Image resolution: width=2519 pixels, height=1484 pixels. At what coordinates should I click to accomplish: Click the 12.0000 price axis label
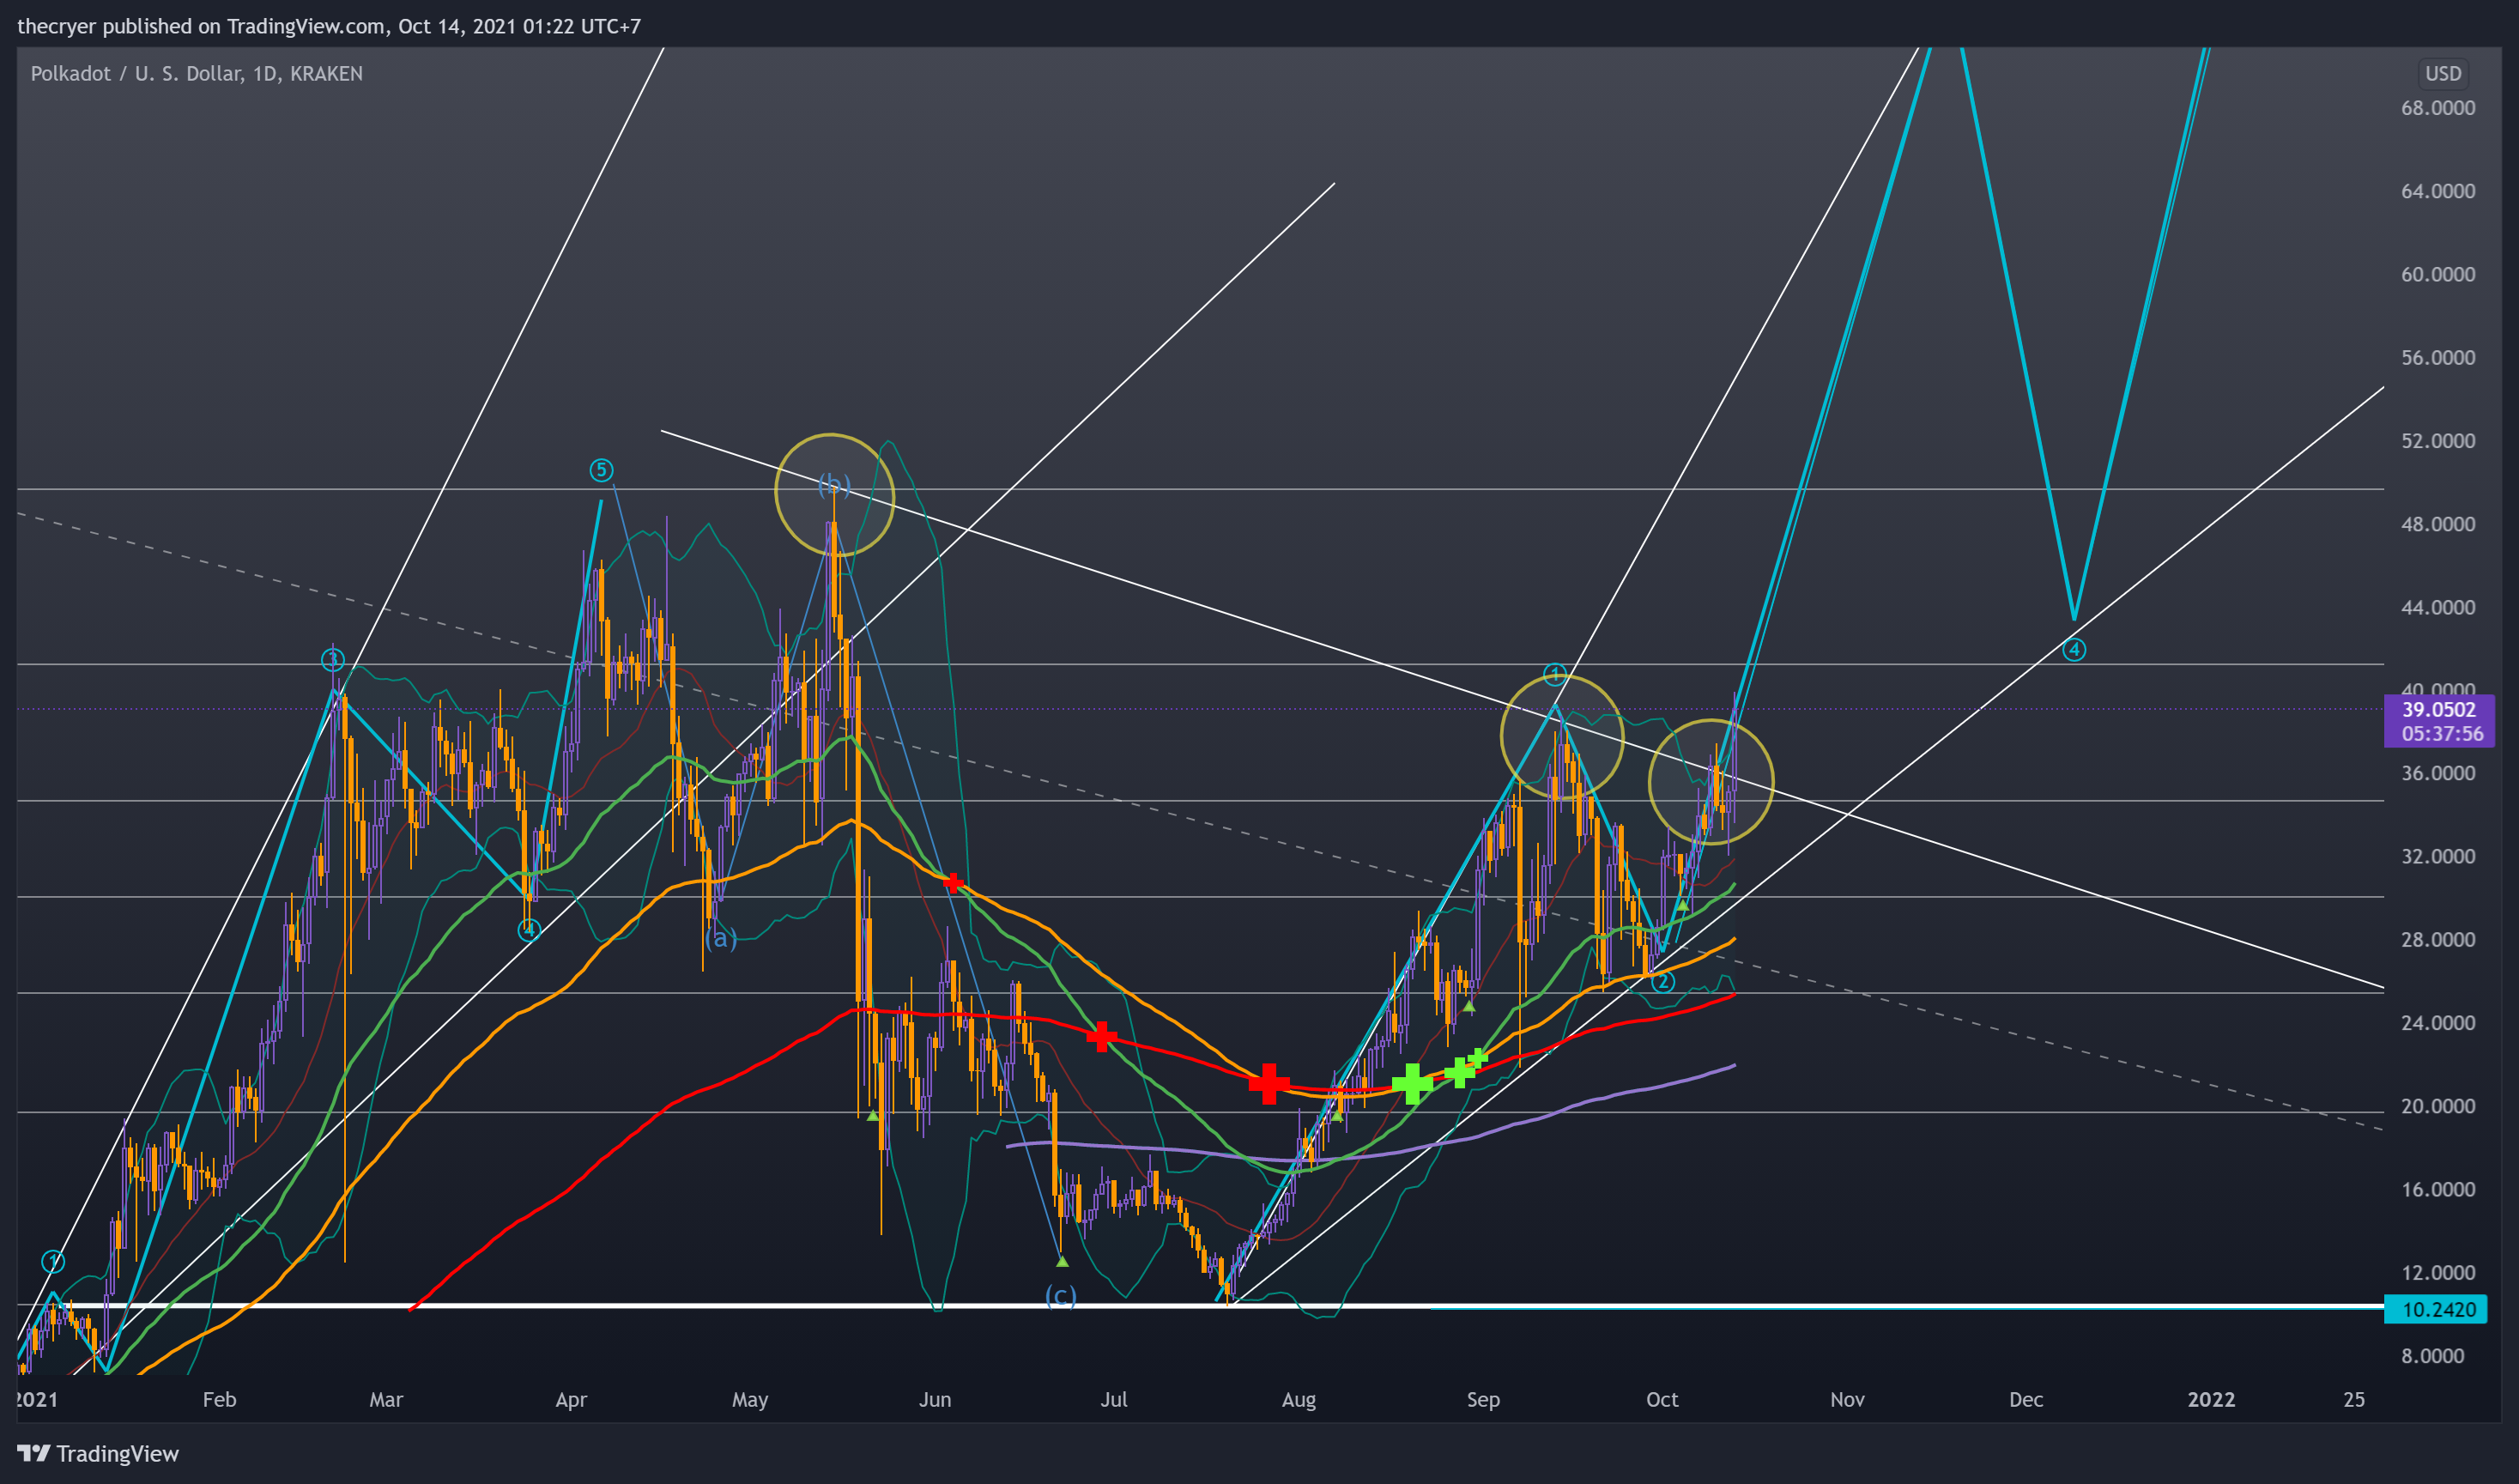pos(2437,1272)
